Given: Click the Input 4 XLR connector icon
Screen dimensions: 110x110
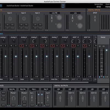Looking at the screenshot, I should click(x=38, y=19).
